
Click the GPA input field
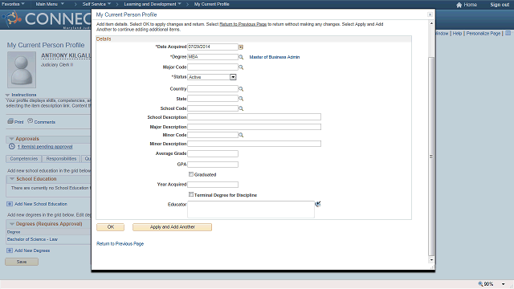213,165
